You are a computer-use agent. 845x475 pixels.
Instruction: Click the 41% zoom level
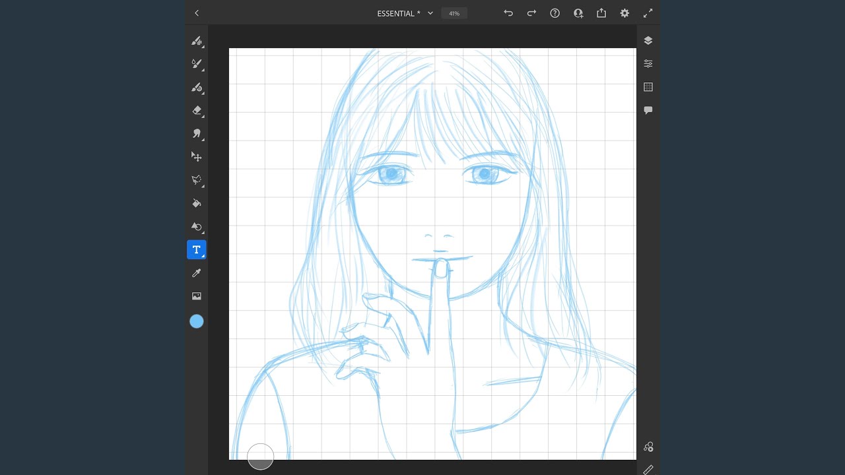point(454,13)
